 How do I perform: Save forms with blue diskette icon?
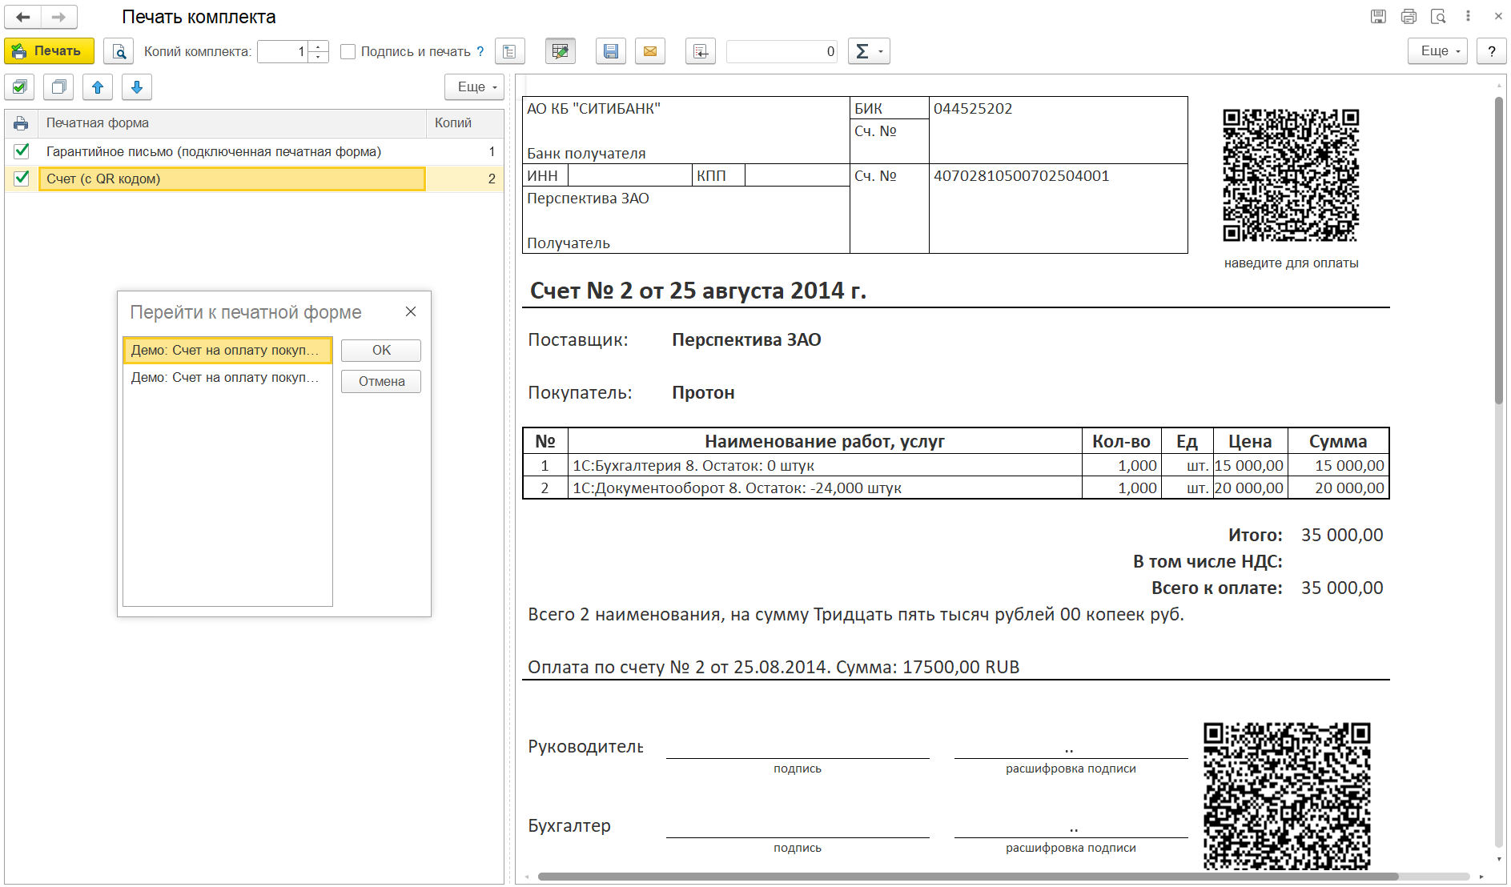pyautogui.click(x=611, y=51)
